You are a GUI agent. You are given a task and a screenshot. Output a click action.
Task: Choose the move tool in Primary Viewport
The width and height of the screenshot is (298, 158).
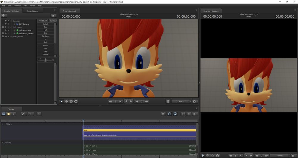tap(66, 102)
